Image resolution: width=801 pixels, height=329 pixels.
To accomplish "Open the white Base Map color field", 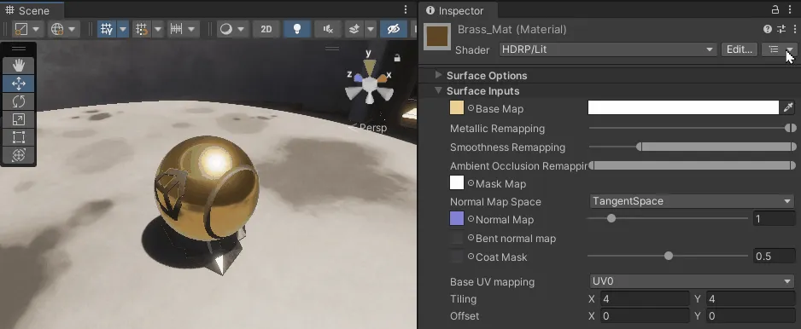I will tap(683, 107).
